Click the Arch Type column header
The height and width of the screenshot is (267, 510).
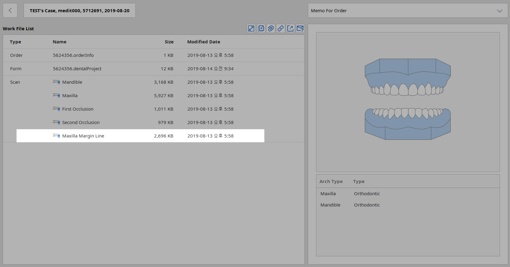tap(331, 181)
